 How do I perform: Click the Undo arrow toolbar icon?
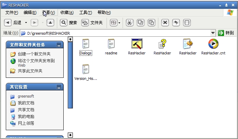[x=176, y=23]
